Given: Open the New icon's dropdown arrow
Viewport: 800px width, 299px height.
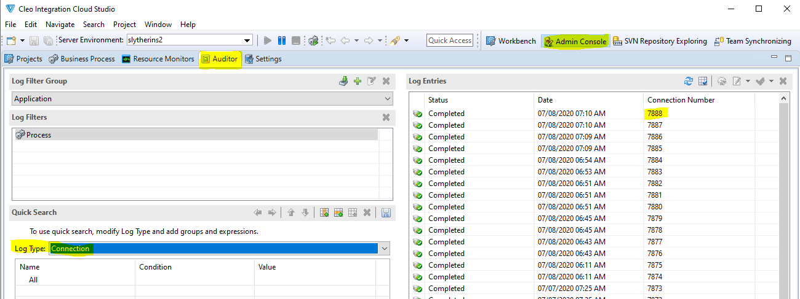Looking at the screenshot, I should pyautogui.click(x=23, y=41).
